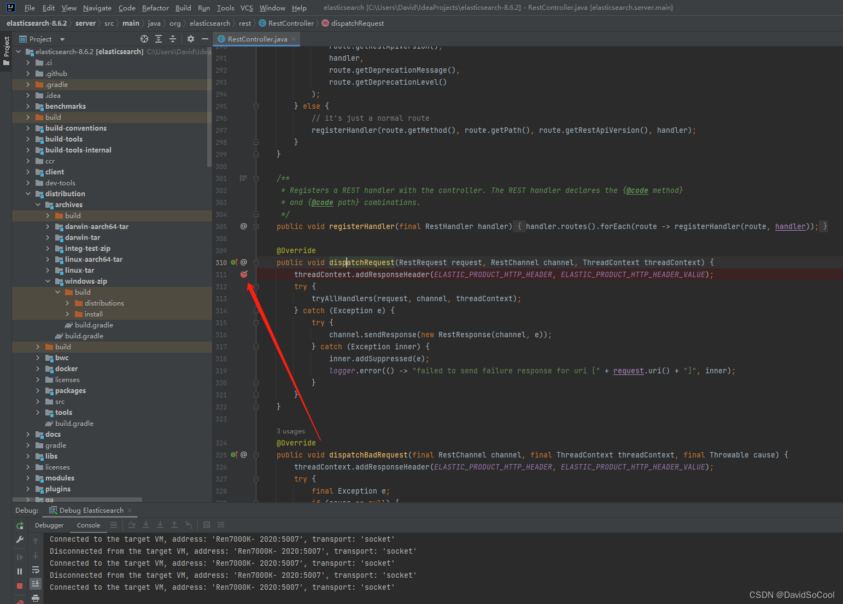Click Step Out icon in debug toolbar

174,525
